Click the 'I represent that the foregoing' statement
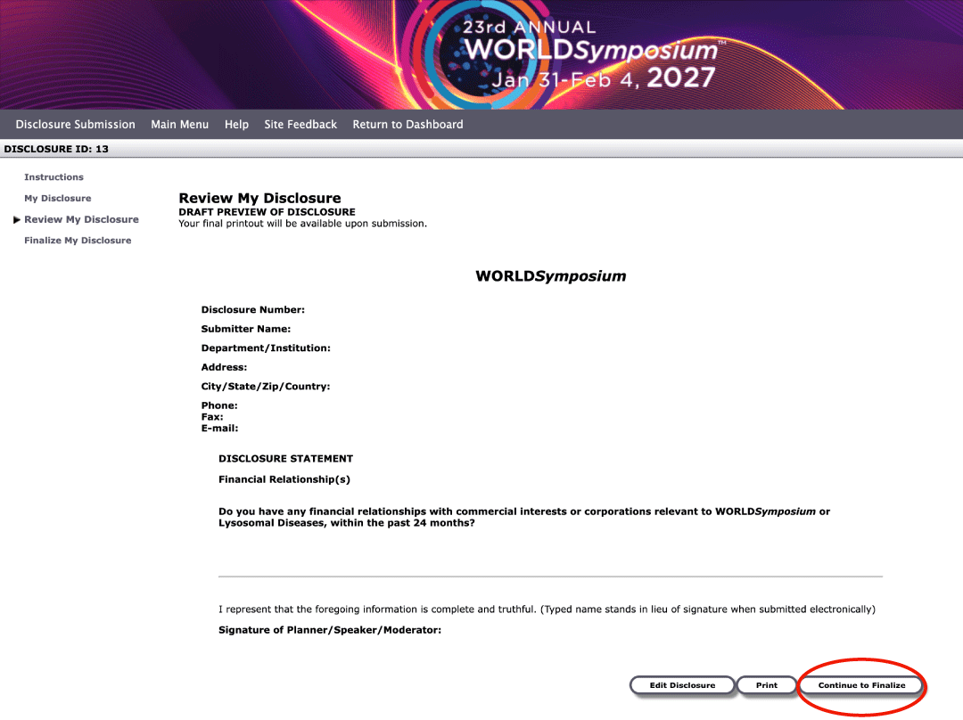The image size is (963, 720). (x=547, y=610)
